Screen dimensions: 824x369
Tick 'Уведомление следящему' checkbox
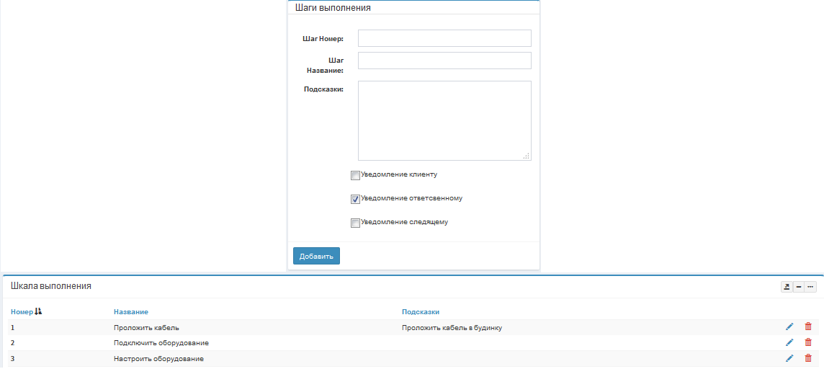355,223
